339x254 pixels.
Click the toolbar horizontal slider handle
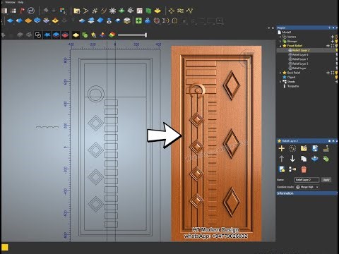point(146,35)
